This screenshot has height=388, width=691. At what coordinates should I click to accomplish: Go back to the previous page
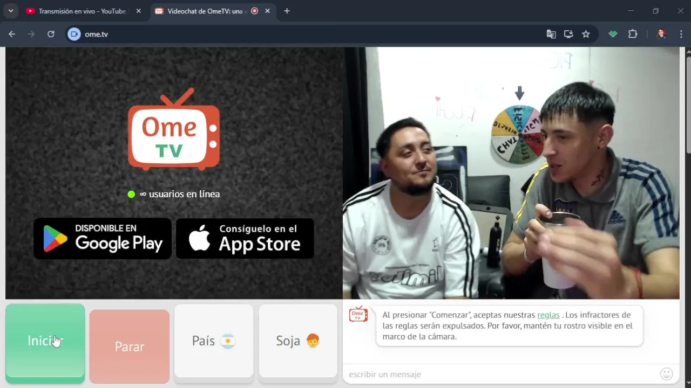tap(12, 34)
